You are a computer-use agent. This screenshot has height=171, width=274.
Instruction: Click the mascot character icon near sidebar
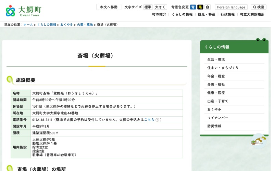click(259, 141)
